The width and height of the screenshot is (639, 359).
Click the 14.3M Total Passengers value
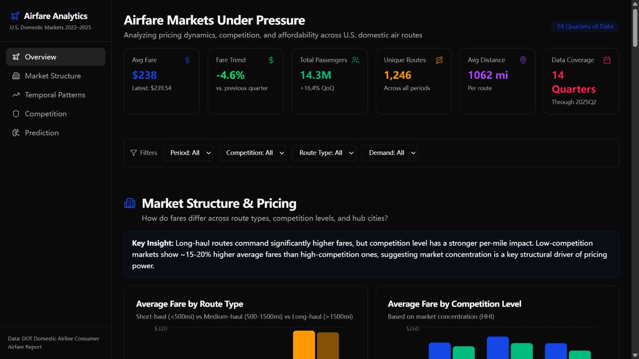pos(316,75)
